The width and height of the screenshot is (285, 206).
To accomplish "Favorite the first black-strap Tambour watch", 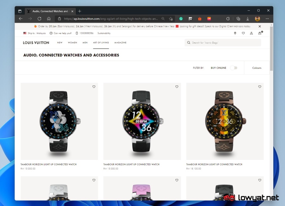I will (94, 87).
